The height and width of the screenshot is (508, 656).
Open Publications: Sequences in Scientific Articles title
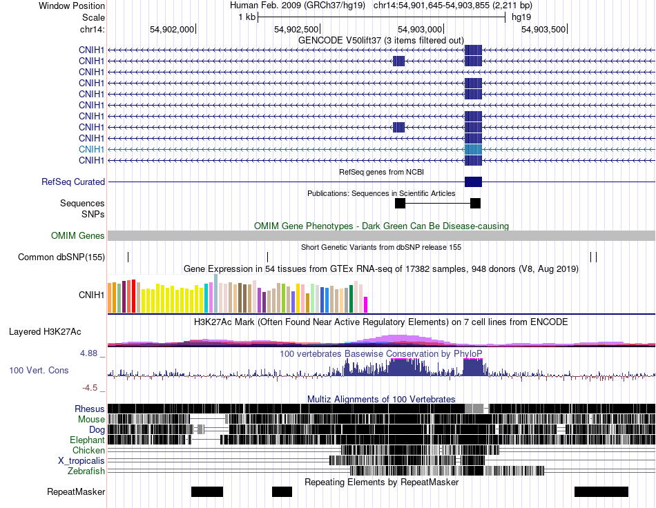click(381, 193)
